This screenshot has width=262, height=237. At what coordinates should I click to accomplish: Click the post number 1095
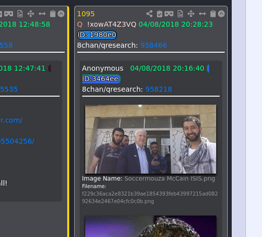(86, 14)
